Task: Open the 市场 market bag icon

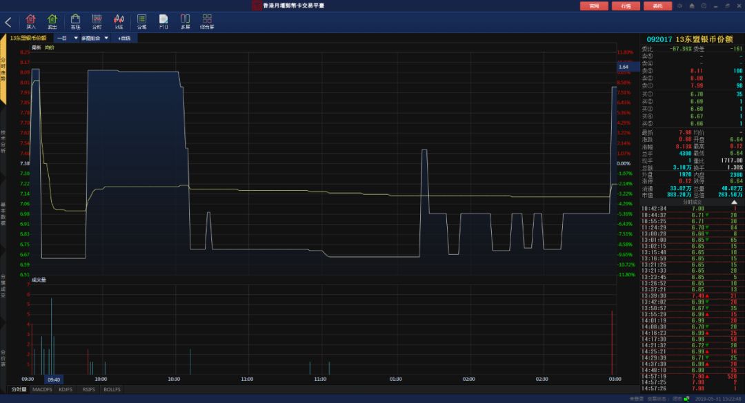Action: (75, 21)
